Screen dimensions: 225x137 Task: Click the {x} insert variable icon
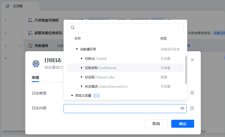pos(182,108)
